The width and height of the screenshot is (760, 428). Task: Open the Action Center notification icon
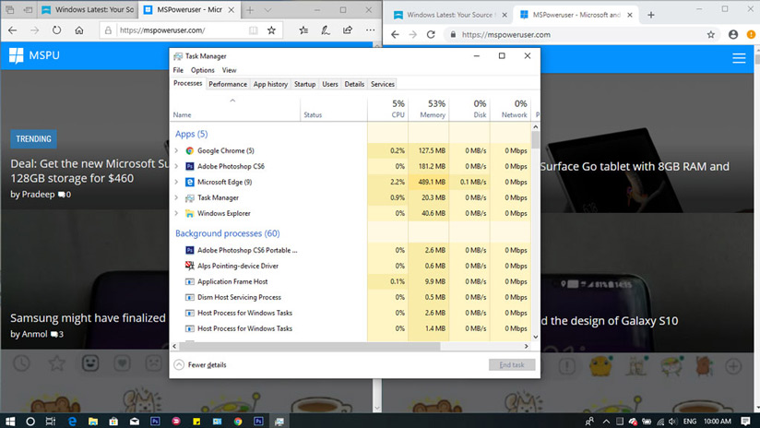pyautogui.click(x=745, y=422)
